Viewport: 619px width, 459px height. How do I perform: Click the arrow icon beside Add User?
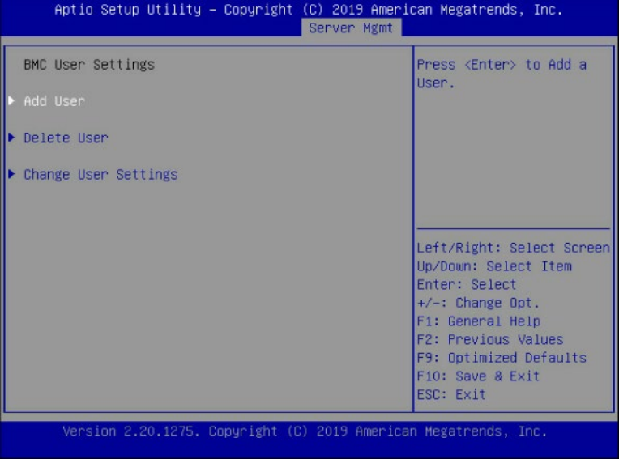pyautogui.click(x=11, y=101)
